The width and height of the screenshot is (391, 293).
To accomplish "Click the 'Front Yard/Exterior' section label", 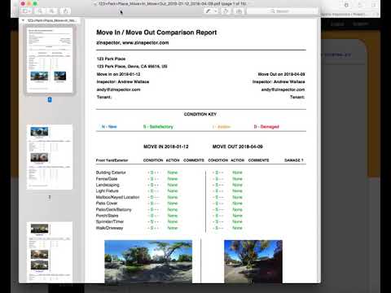I will [x=112, y=160].
